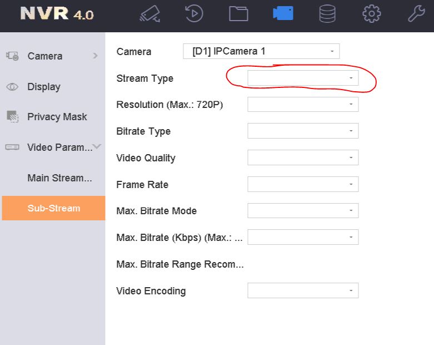
Task: Expand the Bitrate Type dropdown
Action: pos(303,131)
